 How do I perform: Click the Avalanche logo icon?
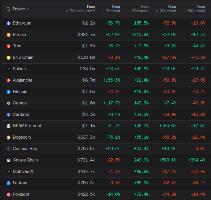coord(9,80)
